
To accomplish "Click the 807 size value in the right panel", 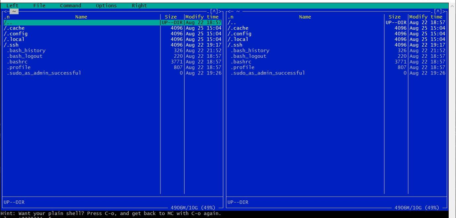I will [402, 67].
